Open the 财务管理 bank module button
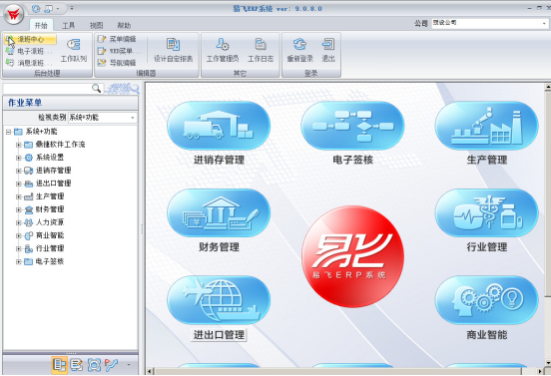The height and width of the screenshot is (376, 551). click(219, 213)
